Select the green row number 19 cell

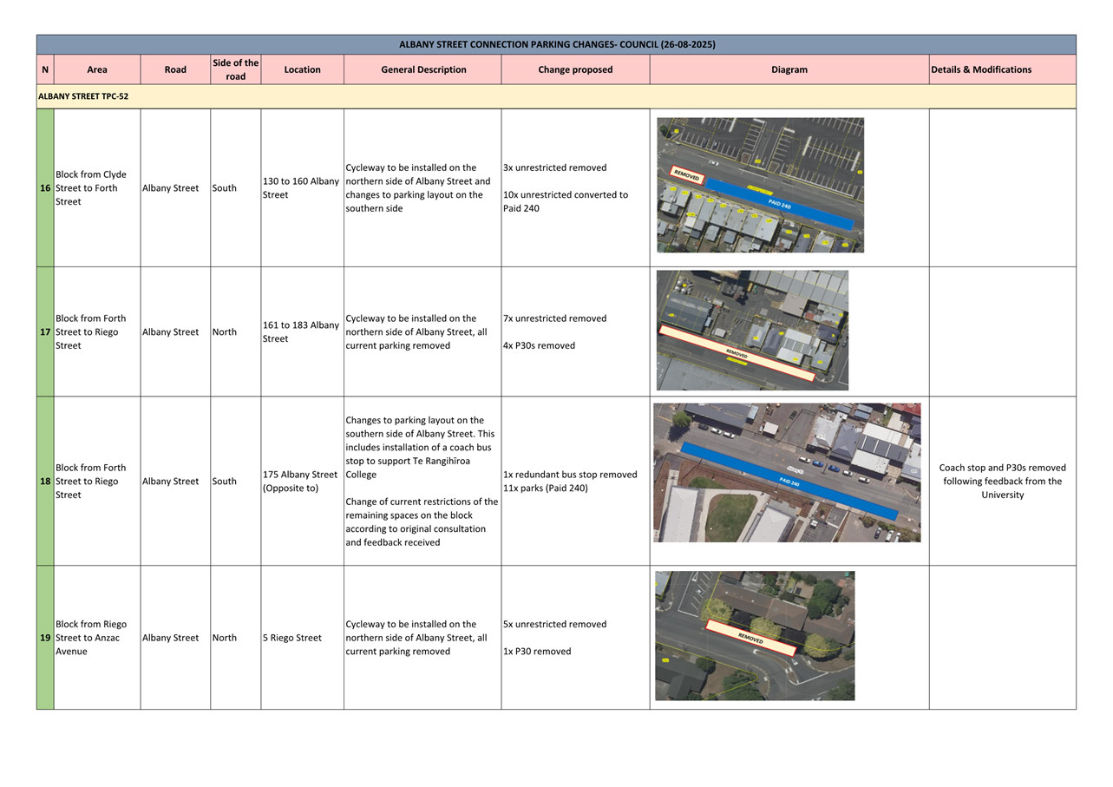(45, 638)
